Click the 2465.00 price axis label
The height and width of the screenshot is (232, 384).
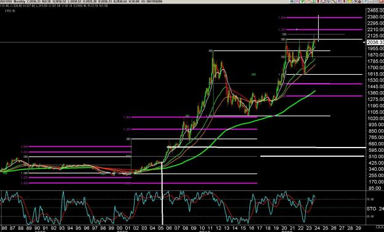tap(375, 10)
